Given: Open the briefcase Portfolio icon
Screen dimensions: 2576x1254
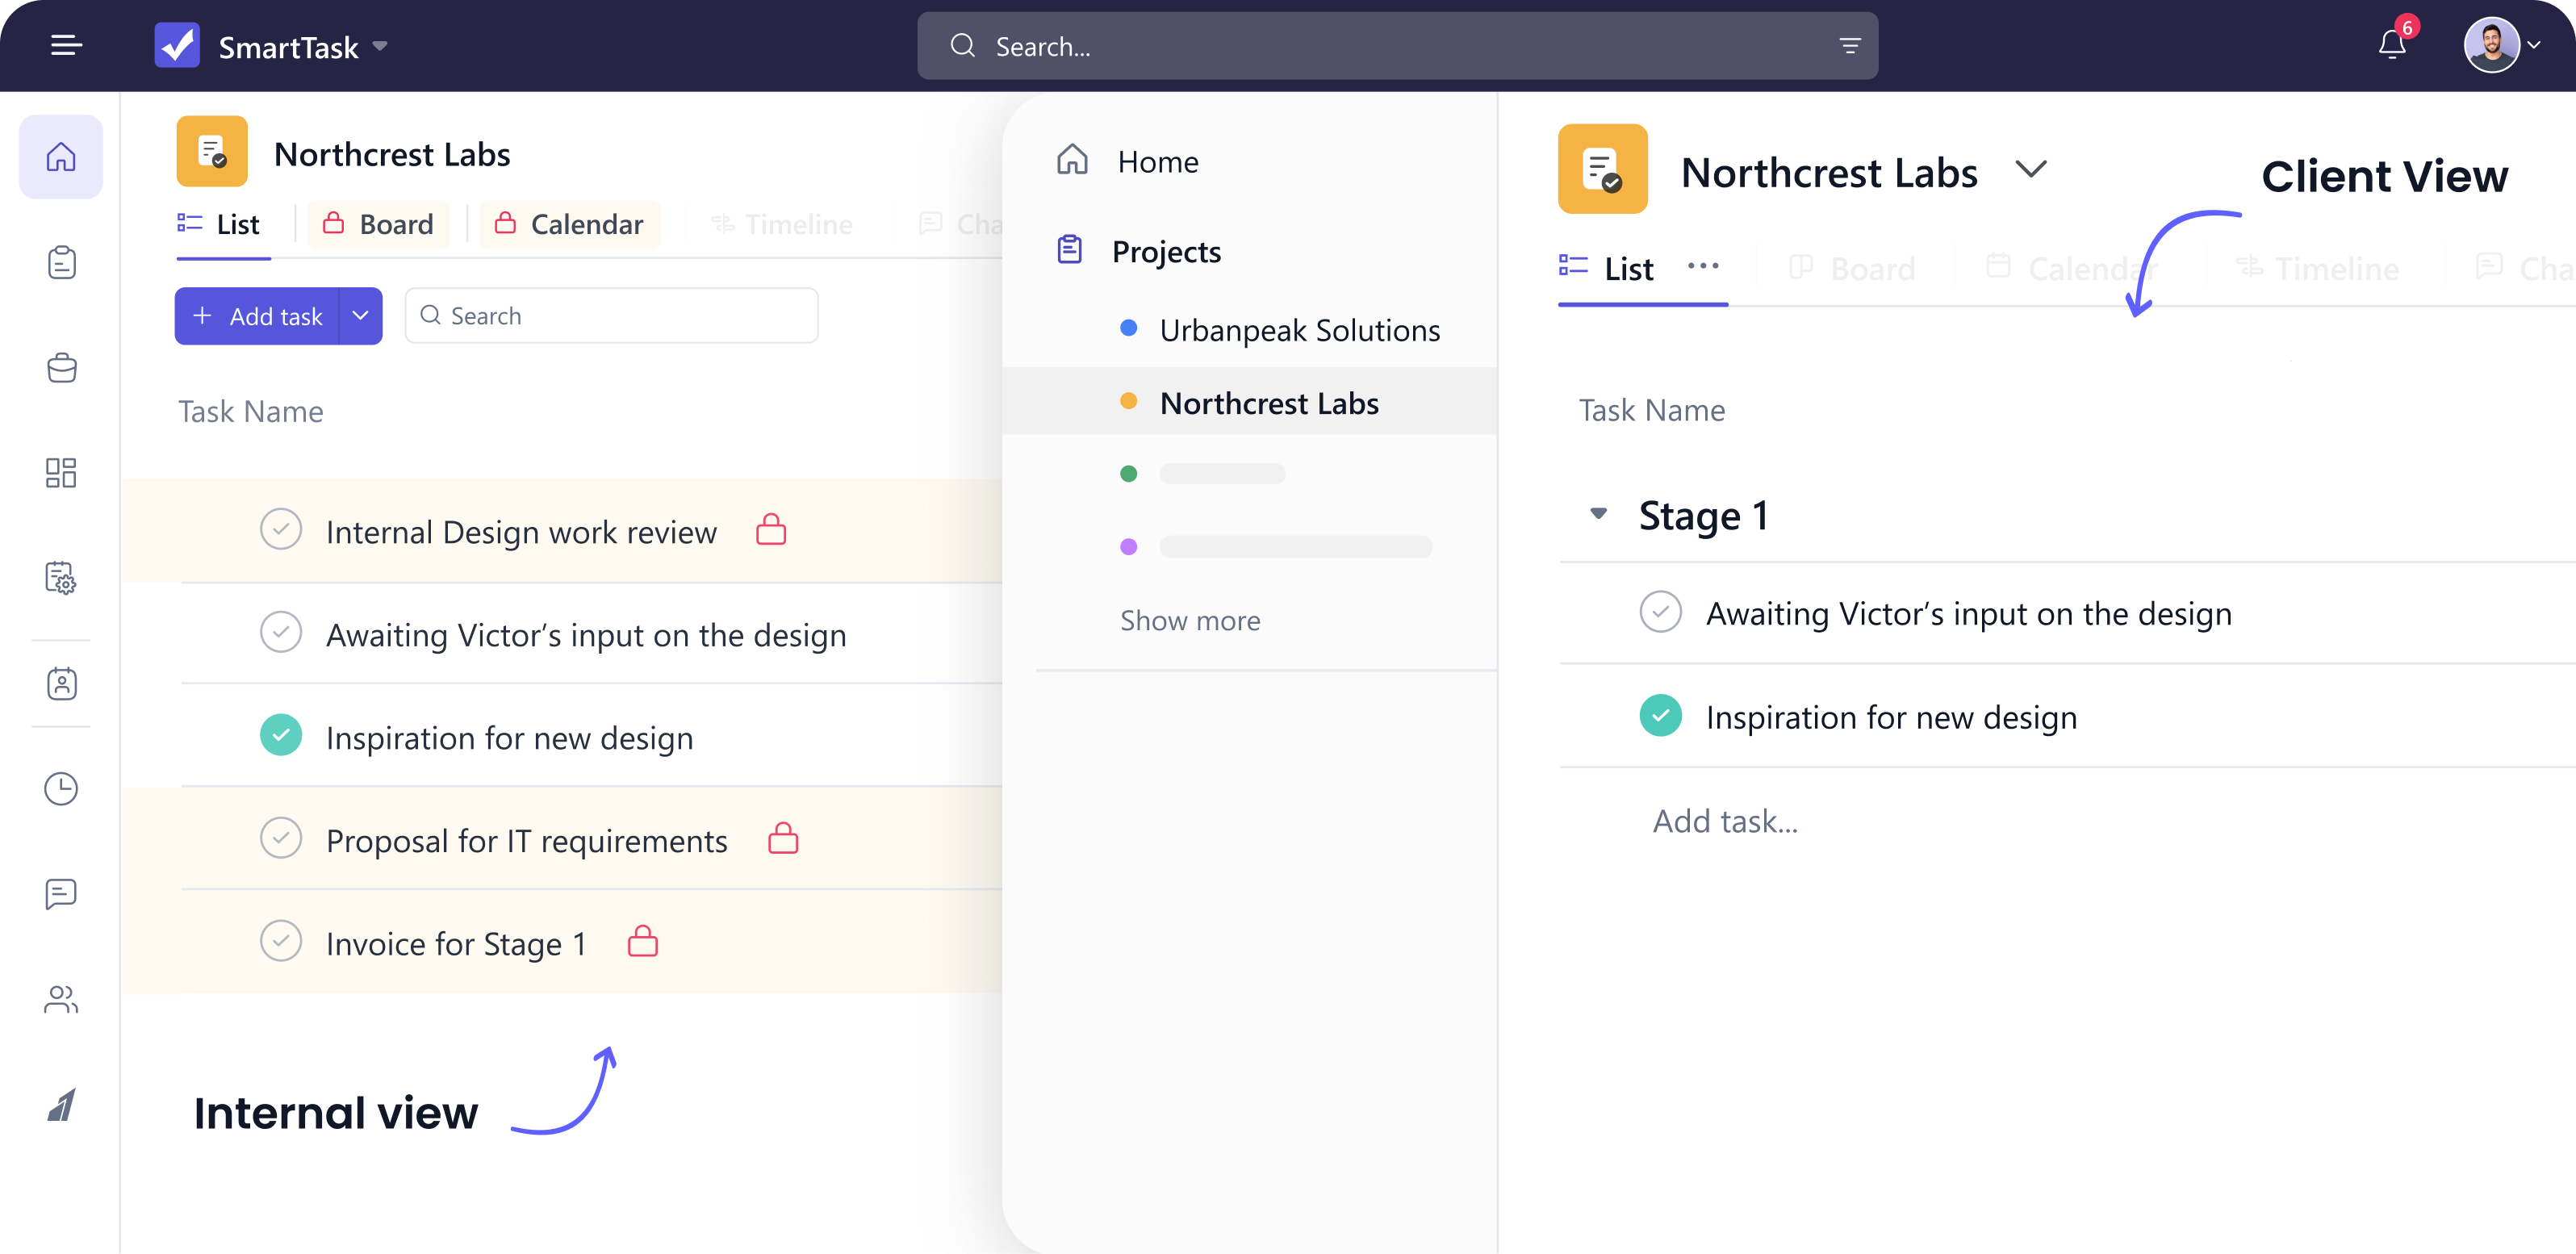Looking at the screenshot, I should tap(61, 368).
